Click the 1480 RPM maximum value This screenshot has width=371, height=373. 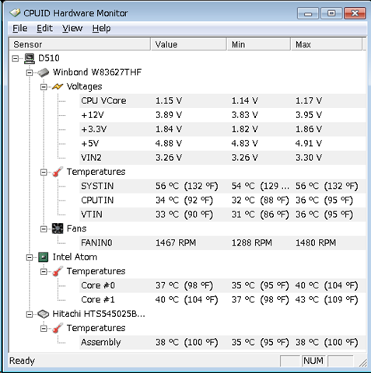click(x=316, y=243)
